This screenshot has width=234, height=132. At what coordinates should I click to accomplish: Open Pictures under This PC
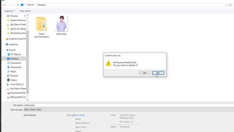click(x=14, y=76)
